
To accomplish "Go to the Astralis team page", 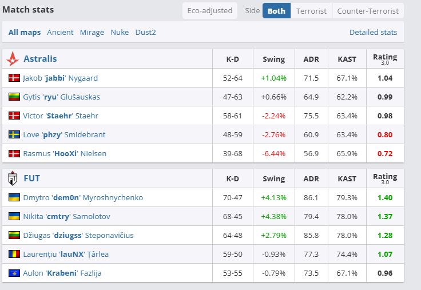I will click(40, 59).
